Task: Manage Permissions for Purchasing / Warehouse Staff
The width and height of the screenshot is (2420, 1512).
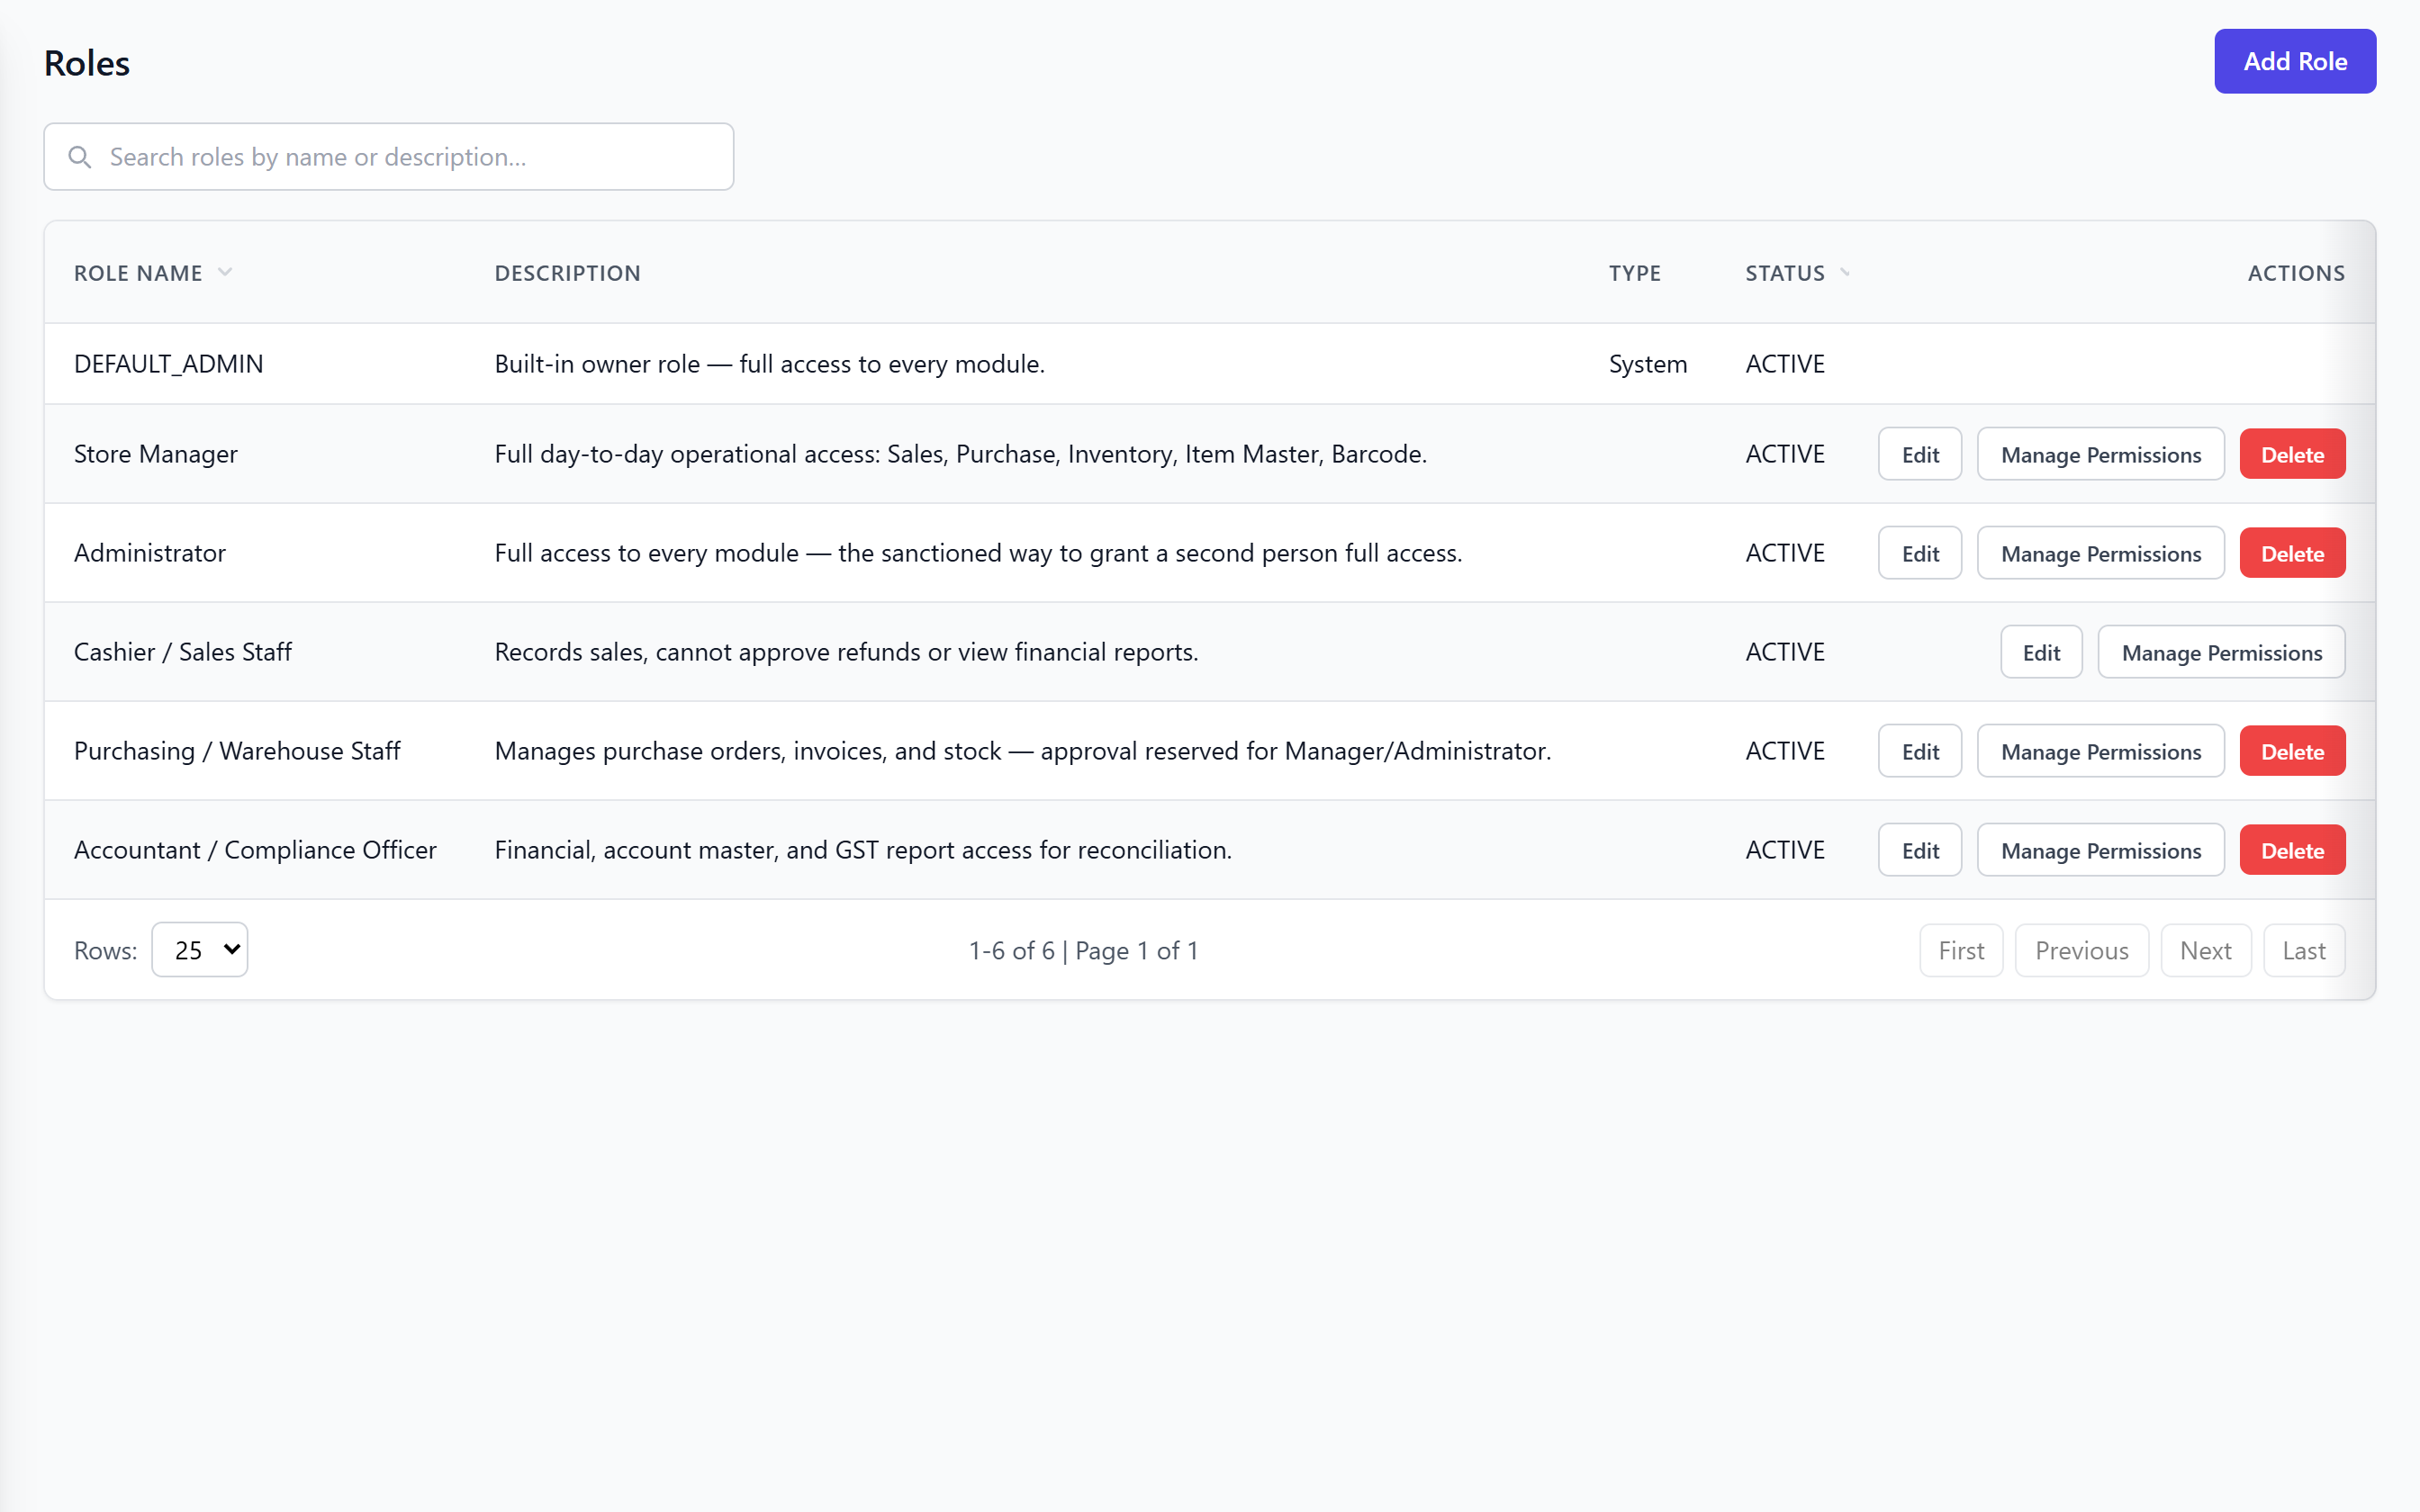Action: point(2101,751)
